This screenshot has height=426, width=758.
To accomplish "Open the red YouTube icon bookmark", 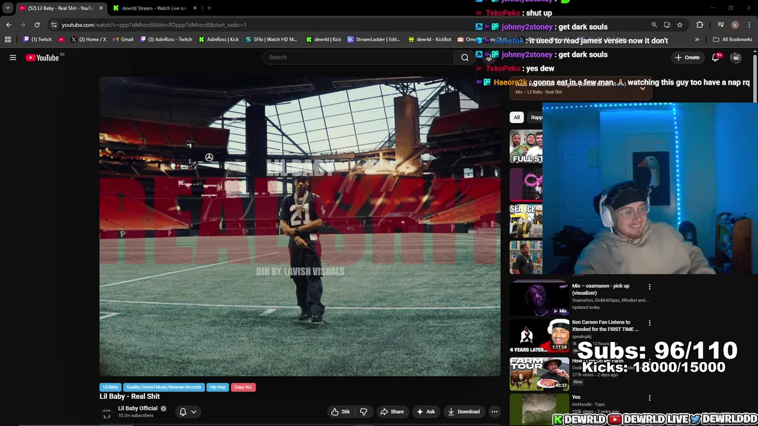I will click(x=62, y=40).
